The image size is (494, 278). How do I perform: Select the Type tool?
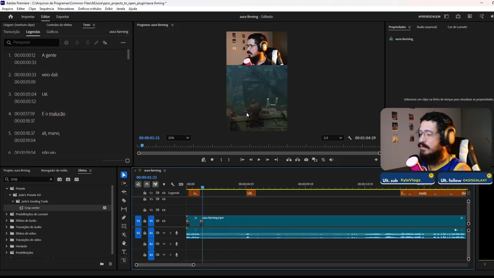point(124,252)
